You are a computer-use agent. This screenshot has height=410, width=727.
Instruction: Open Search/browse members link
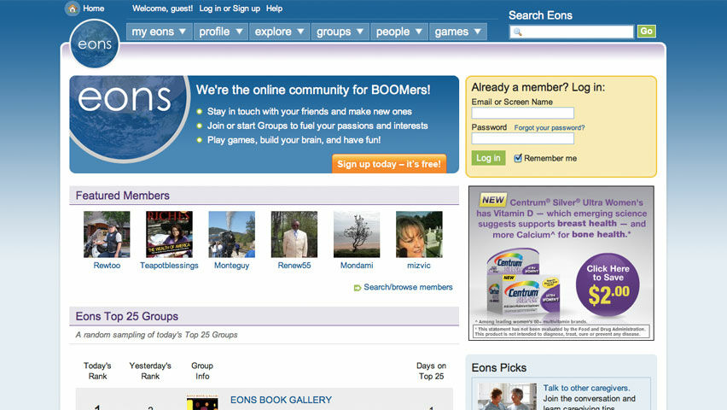[408, 287]
